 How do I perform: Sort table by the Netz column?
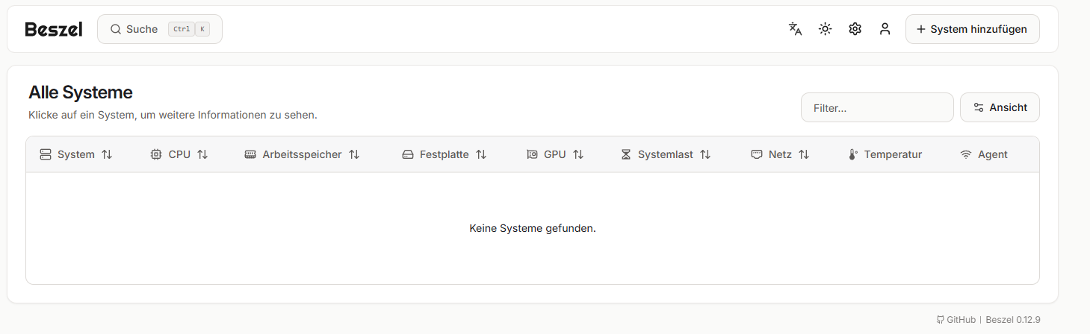(780, 154)
